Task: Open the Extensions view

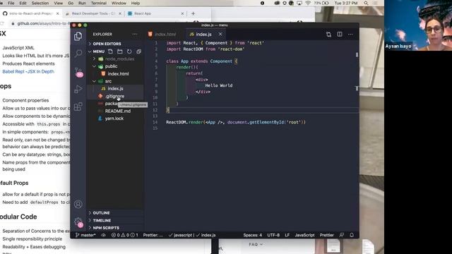Action: pyautogui.click(x=78, y=107)
